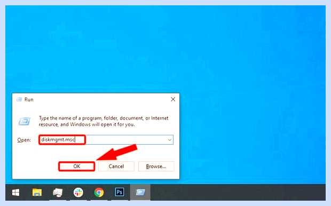Select the Run app taskbar icon
Image resolution: width=331 pixels, height=206 pixels.
click(x=140, y=192)
